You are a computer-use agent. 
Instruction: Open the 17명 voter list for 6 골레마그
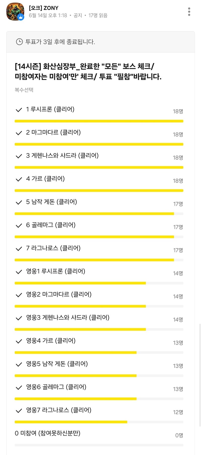[x=178, y=227]
